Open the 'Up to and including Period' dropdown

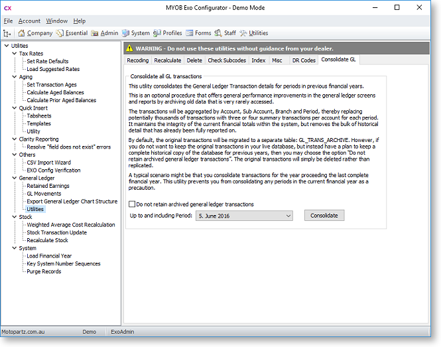tap(244, 216)
